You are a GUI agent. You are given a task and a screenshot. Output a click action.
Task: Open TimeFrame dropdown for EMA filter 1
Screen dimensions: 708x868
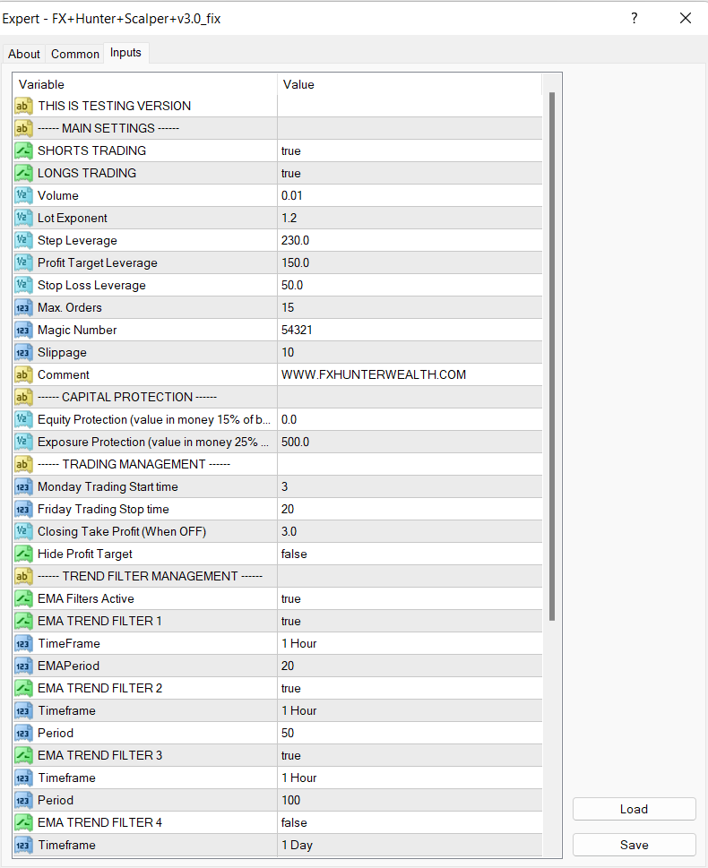pyautogui.click(x=408, y=643)
